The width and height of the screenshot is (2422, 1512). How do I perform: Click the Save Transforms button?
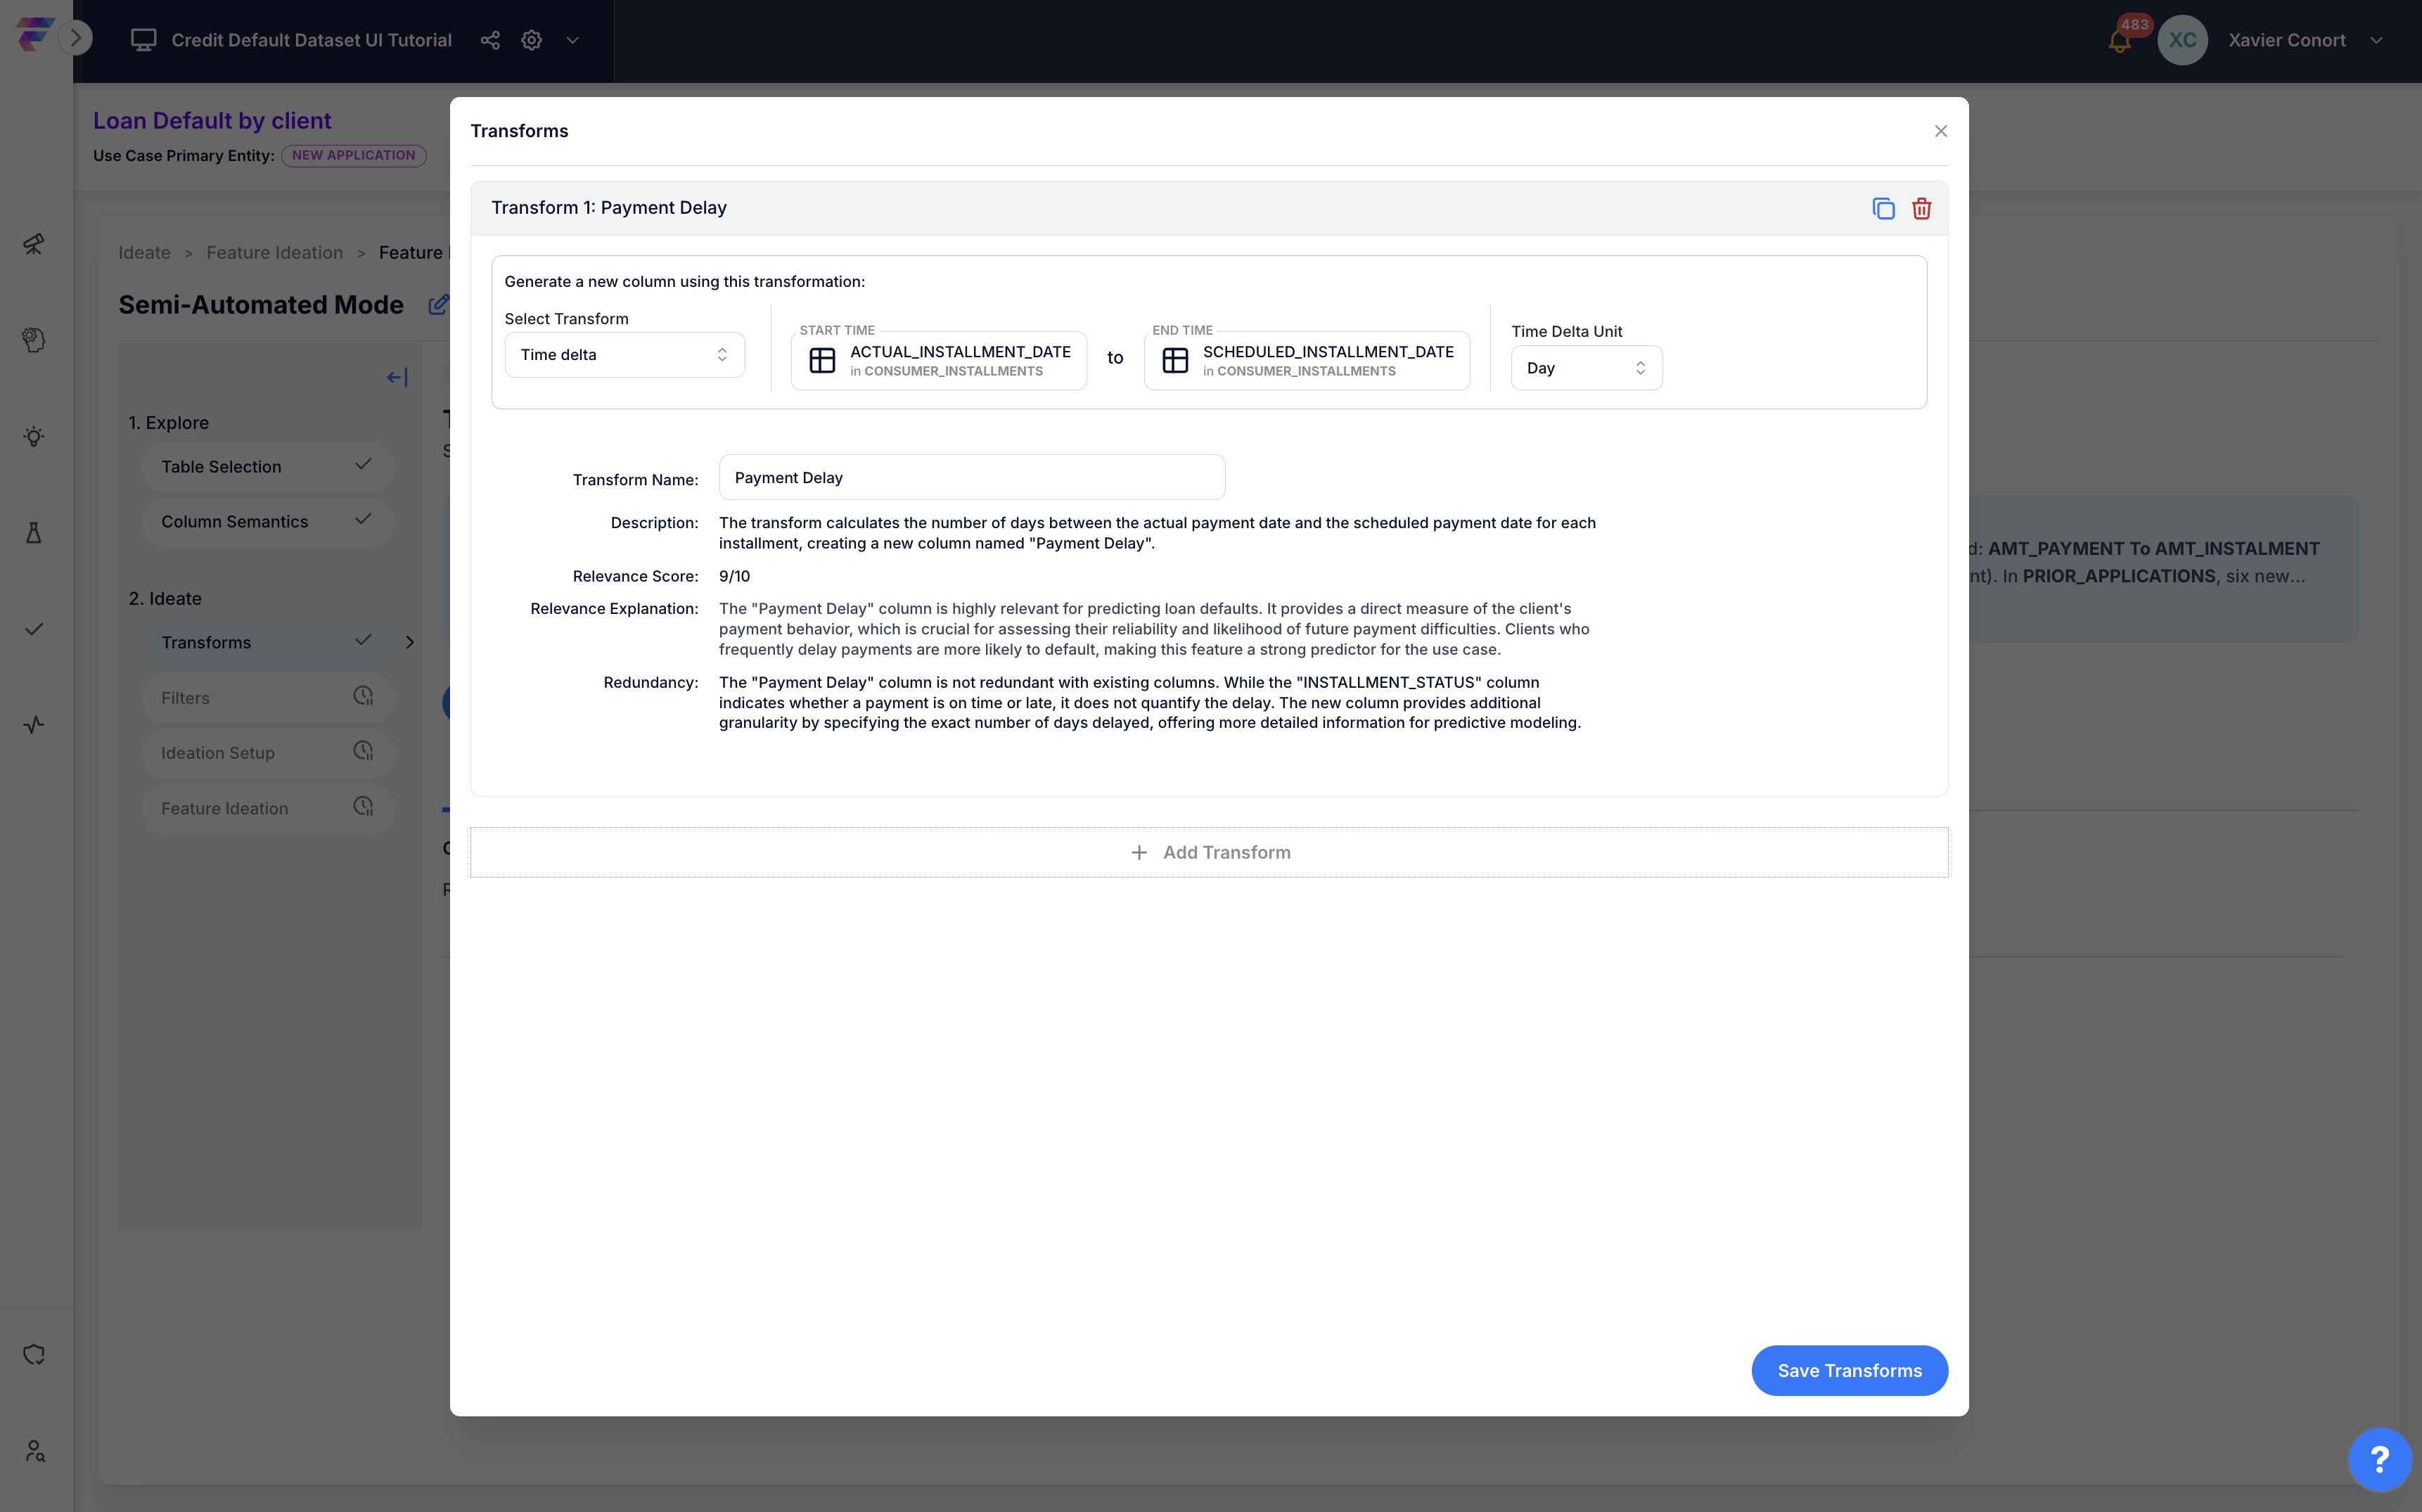click(1849, 1370)
